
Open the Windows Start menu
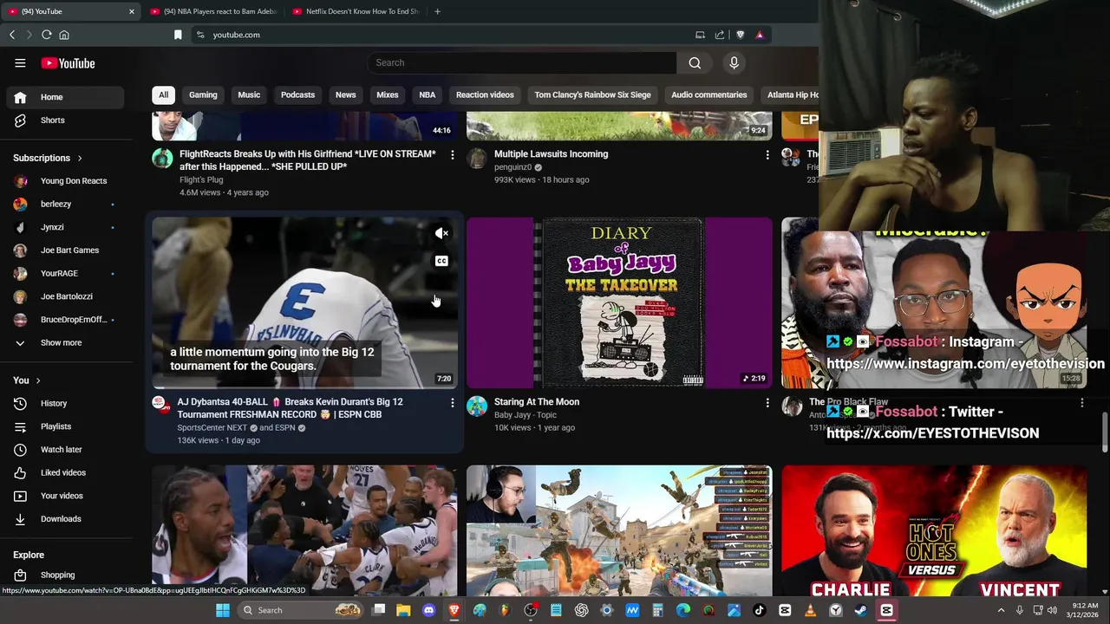223,610
